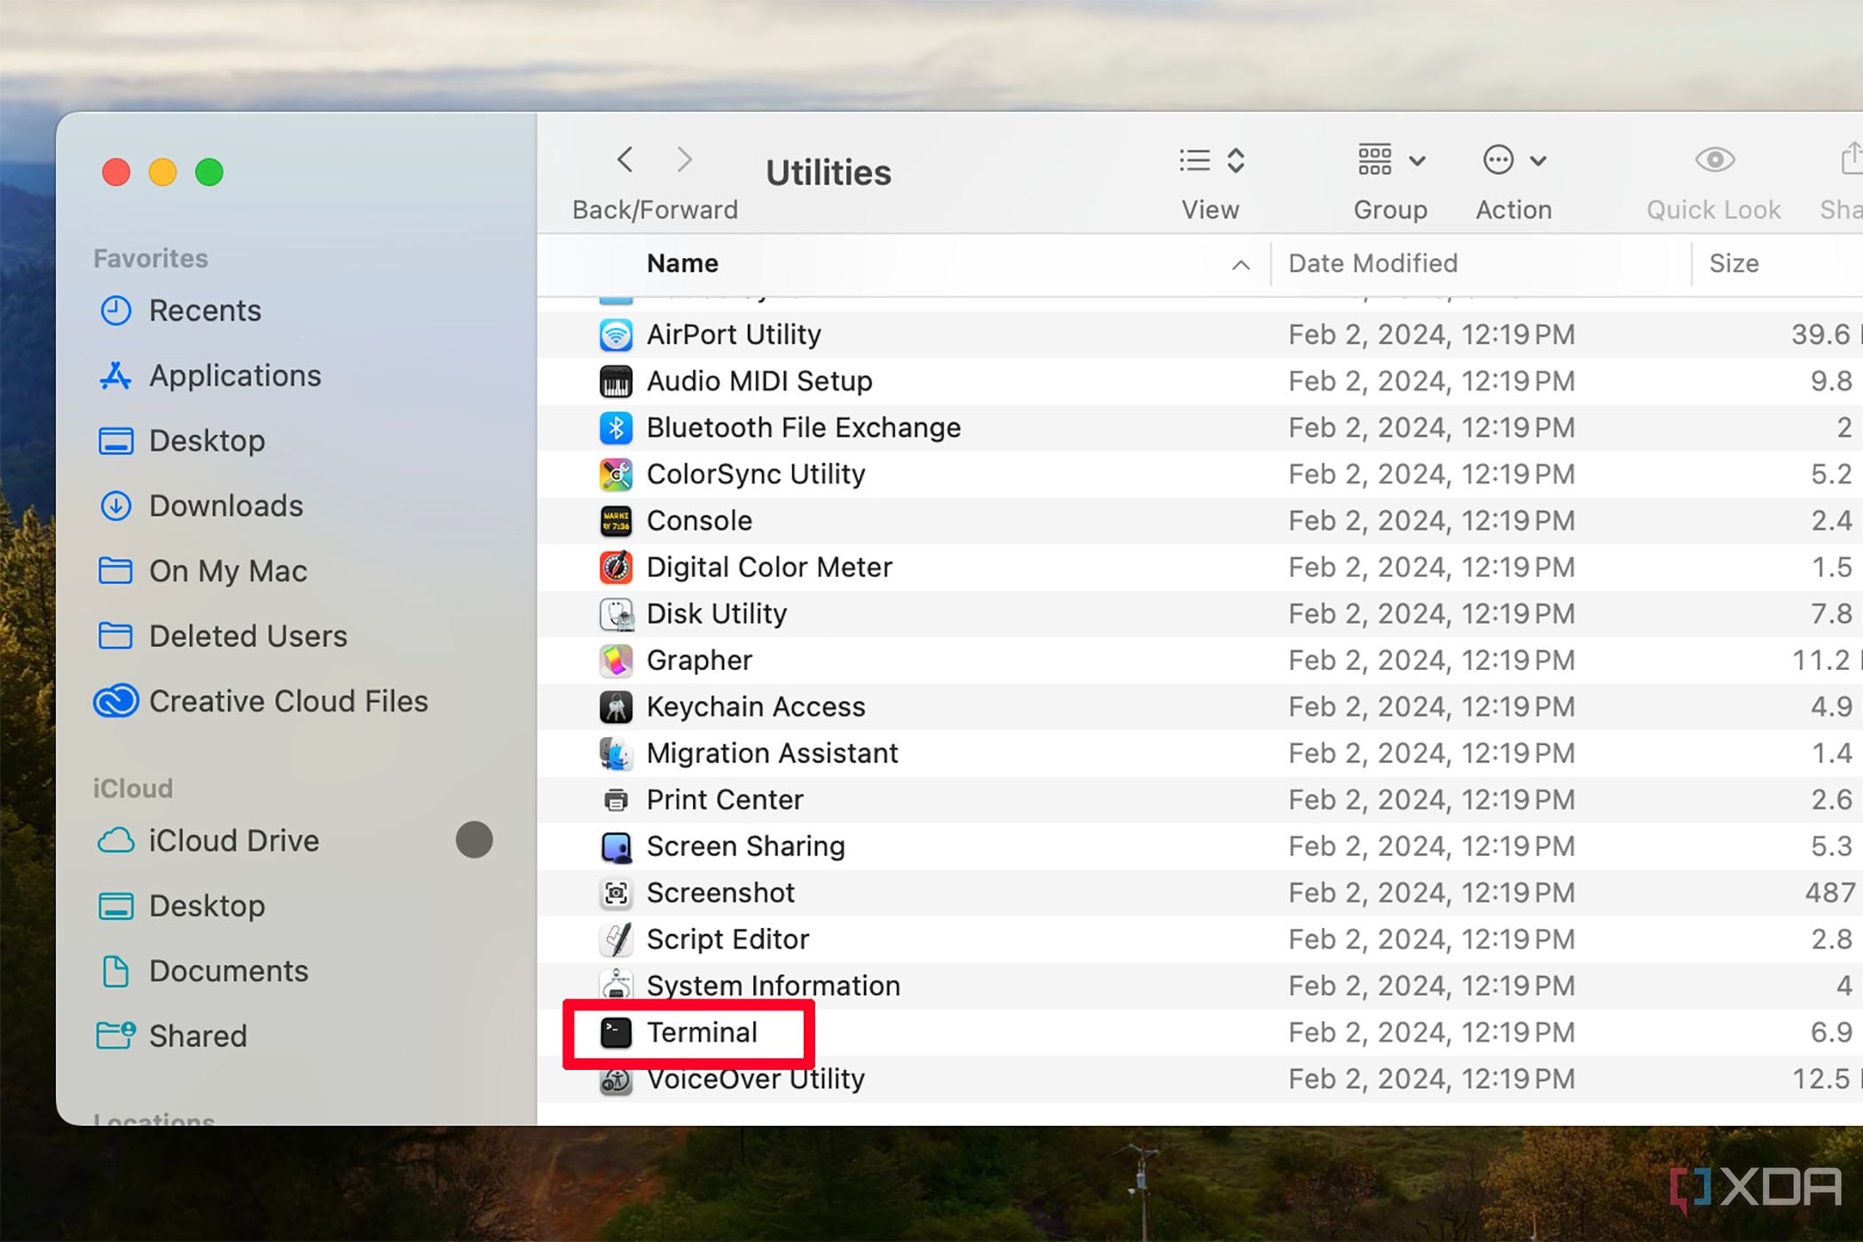Click the Print Center printer icon
This screenshot has height=1242, width=1863.
(x=616, y=800)
